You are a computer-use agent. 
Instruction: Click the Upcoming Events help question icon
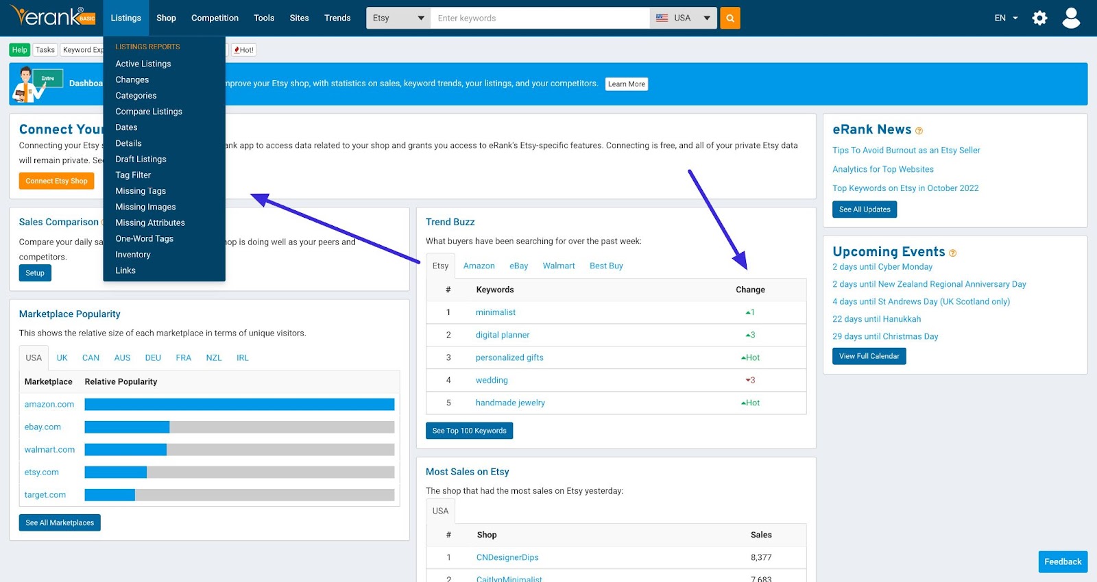952,253
